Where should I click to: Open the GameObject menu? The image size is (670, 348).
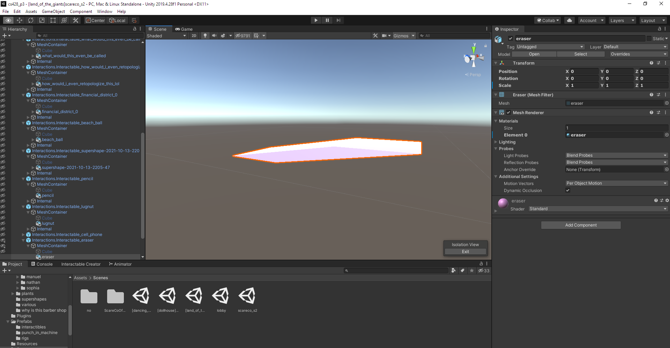(x=53, y=11)
